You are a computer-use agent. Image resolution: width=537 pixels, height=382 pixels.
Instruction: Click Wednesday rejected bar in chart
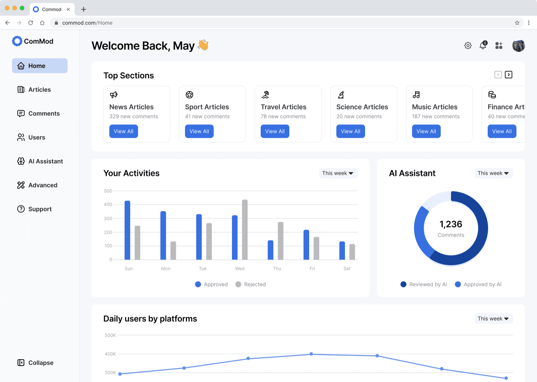pyautogui.click(x=245, y=230)
